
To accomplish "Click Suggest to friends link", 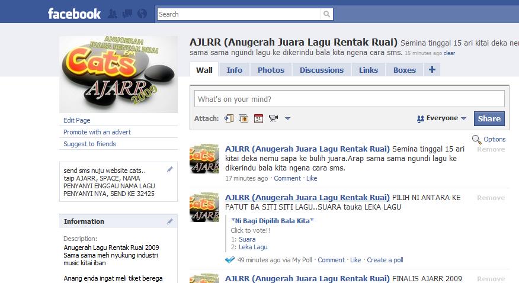I will pyautogui.click(x=89, y=144).
